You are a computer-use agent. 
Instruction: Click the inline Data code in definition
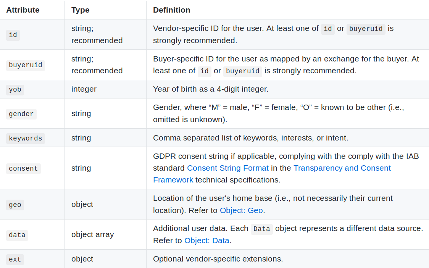click(261, 229)
